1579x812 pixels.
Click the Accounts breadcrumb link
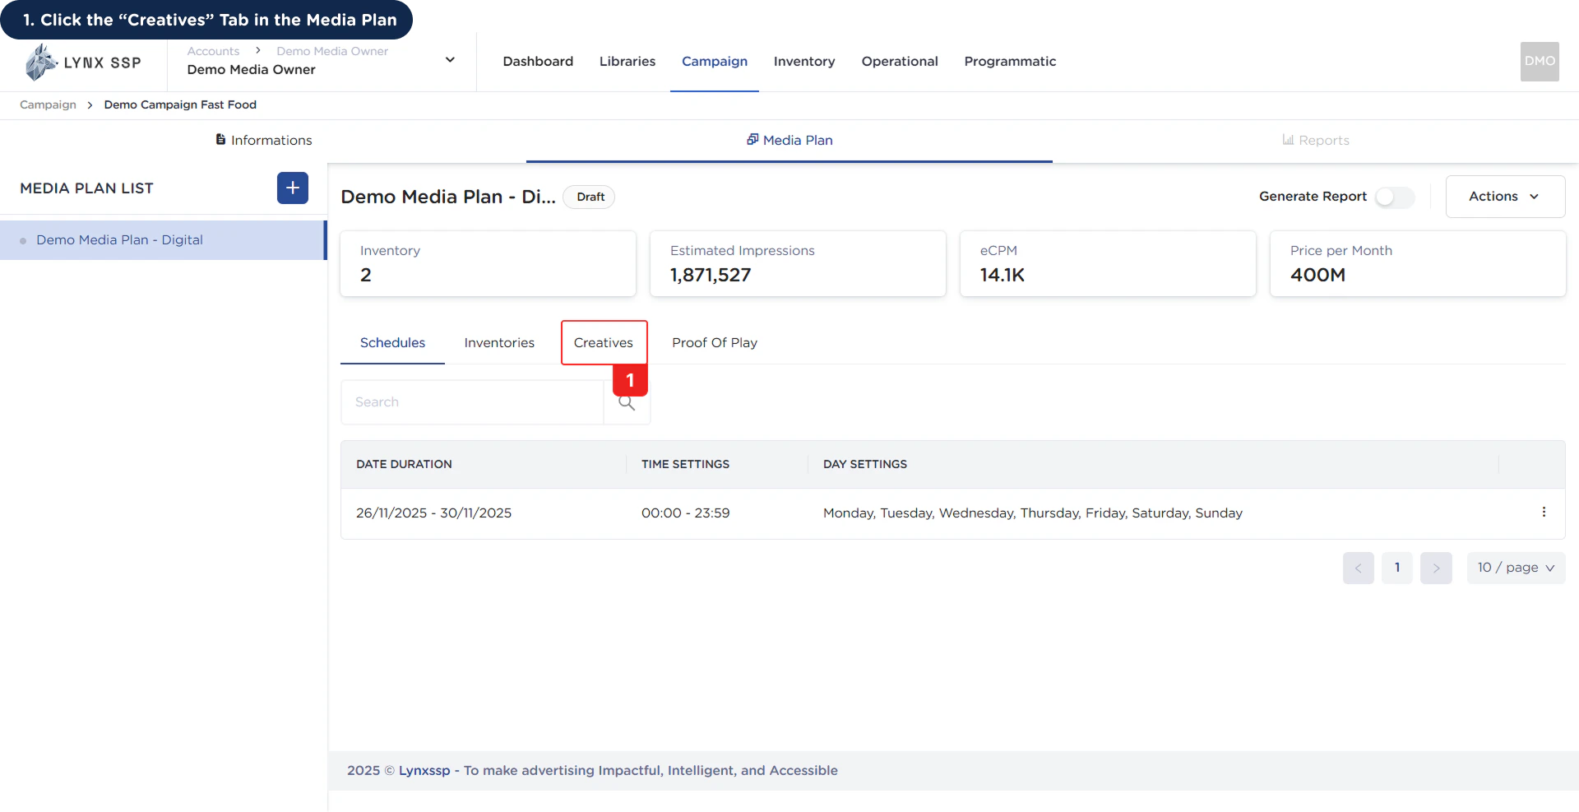[x=212, y=51]
